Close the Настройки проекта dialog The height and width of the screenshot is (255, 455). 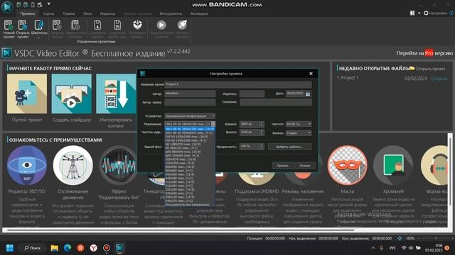pyautogui.click(x=311, y=74)
